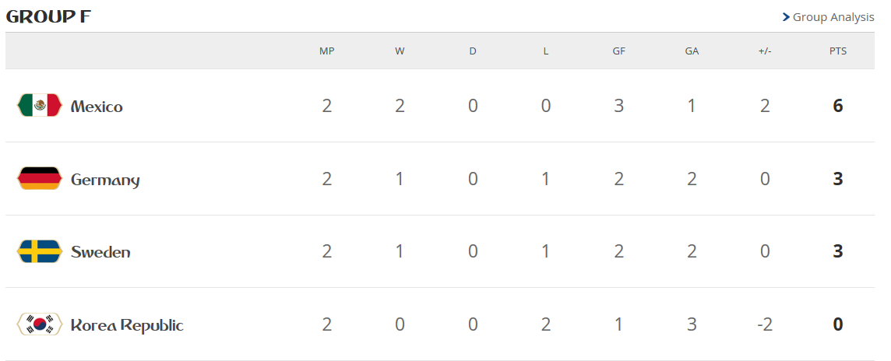This screenshot has height=361, width=891.
Task: Click the Group Analysis arrow icon
Action: [786, 17]
